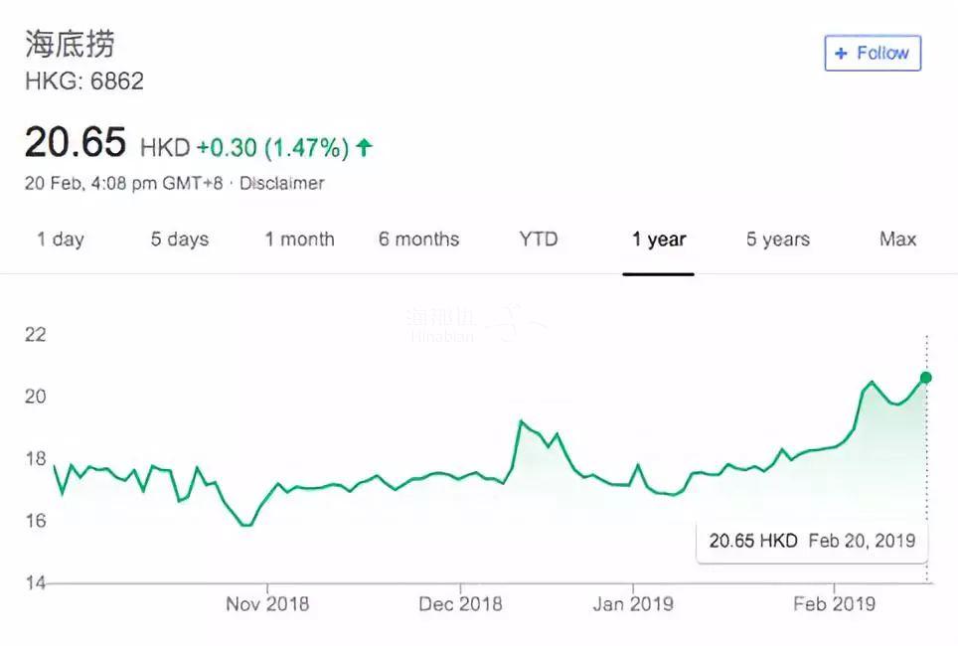View the 5 years chart range

778,240
